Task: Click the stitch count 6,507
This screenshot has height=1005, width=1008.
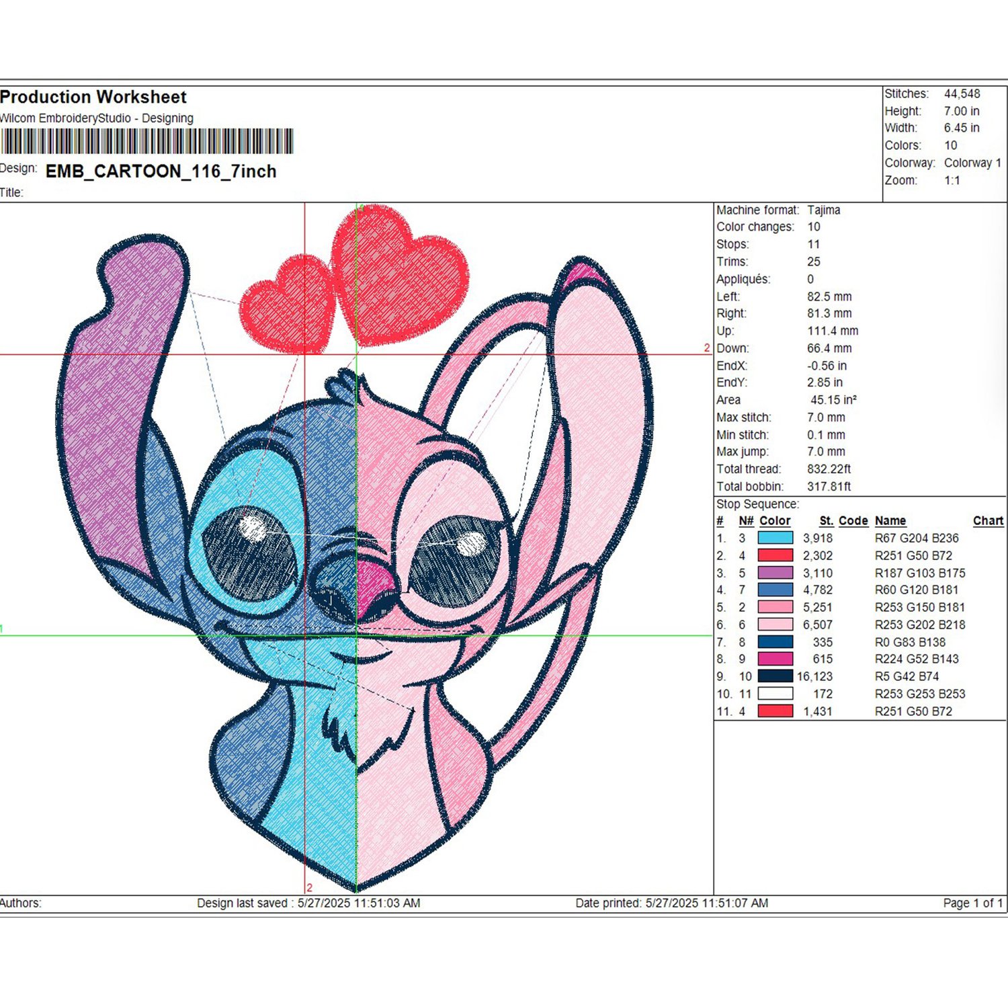Action: tap(818, 625)
